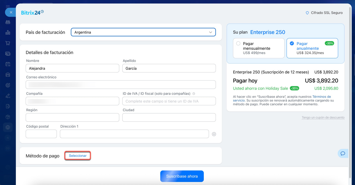This screenshot has width=355, height=185.
Task: Click Tengo un cupón de descuento link
Action: point(323,118)
